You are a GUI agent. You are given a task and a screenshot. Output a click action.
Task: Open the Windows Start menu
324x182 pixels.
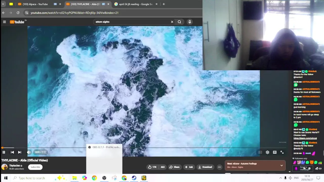coord(6,178)
